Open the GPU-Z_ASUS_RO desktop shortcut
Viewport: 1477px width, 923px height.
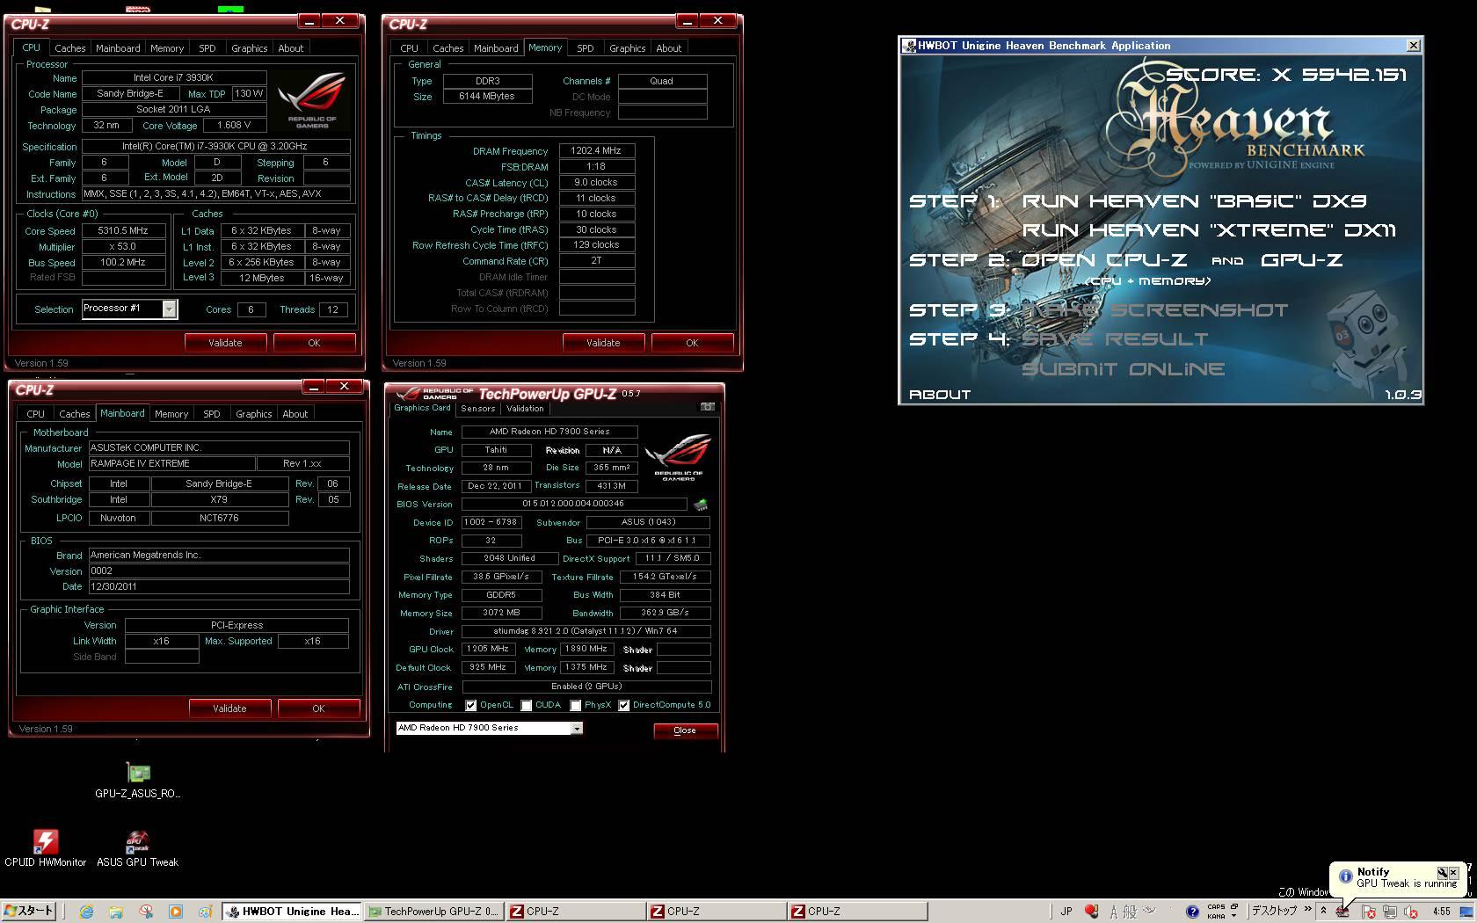137,781
